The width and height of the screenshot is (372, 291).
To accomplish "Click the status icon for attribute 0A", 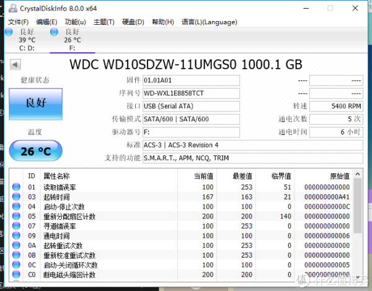I will pyautogui.click(x=16, y=245).
